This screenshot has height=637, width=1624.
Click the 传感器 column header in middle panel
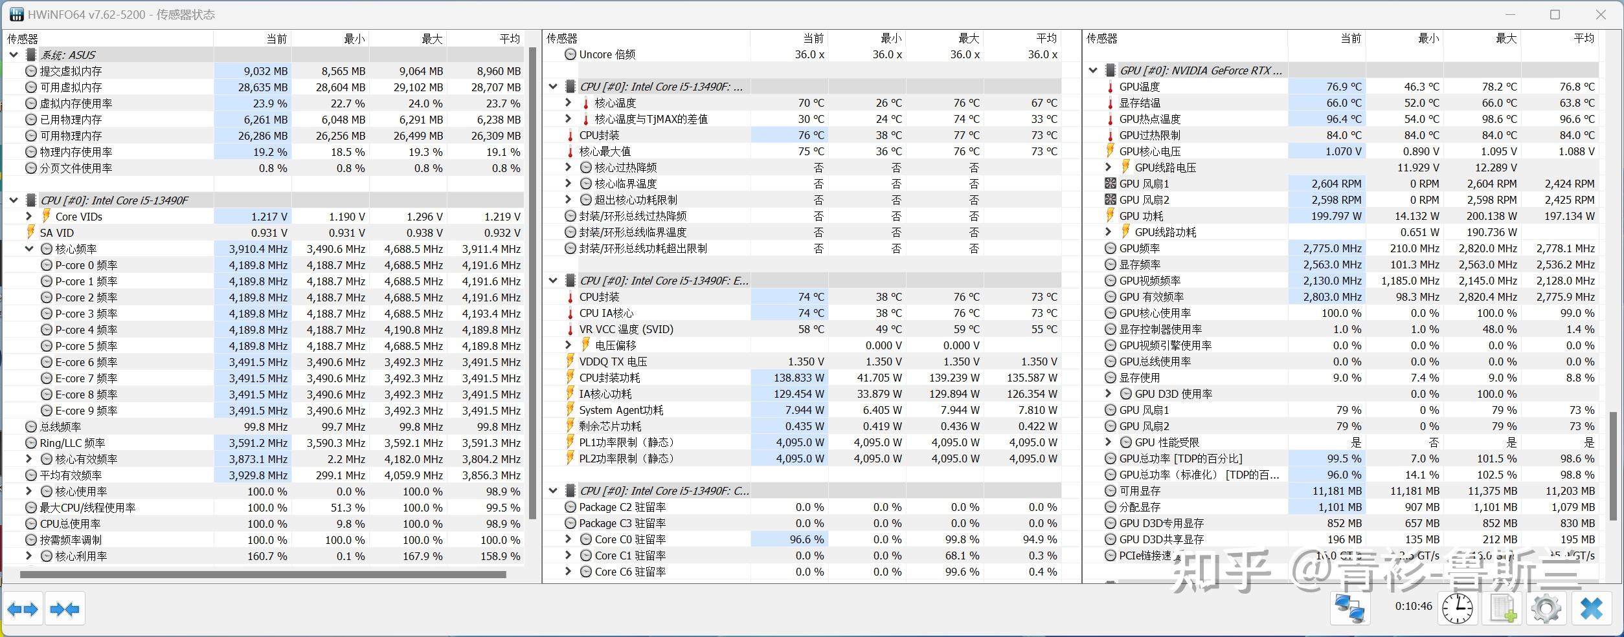click(646, 39)
